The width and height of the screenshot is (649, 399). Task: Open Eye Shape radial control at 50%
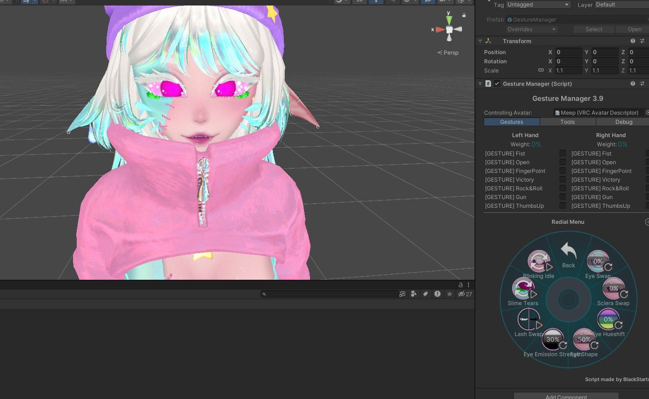click(x=584, y=339)
